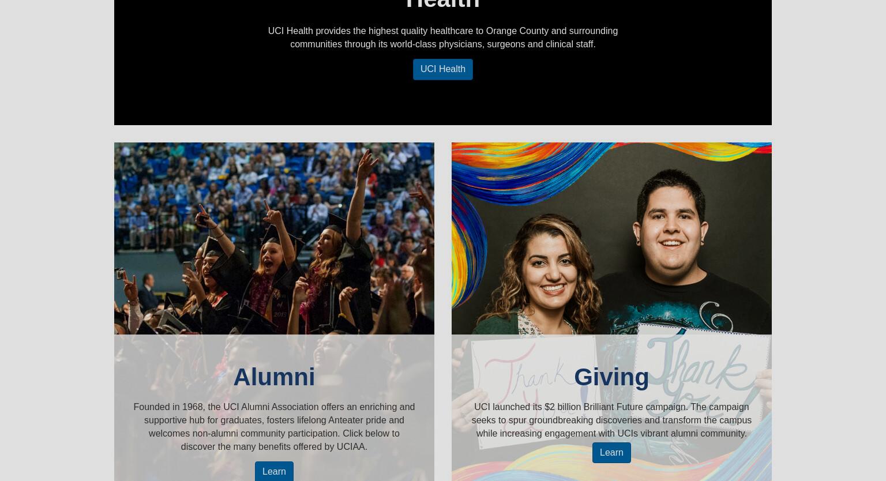Screen dimensions: 886x481
Task: Click the UCI Health button
Action: [x=442, y=69]
